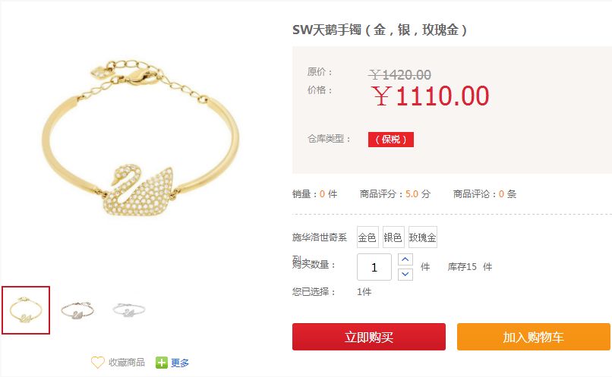Screen dimensions: 612x377
Task: Click the 商品评分 5.0 rating
Action: pos(395,193)
